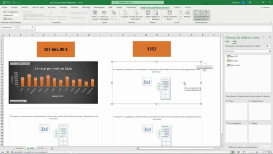This screenshot has width=273, height=154.
Task: Switch to CA_2021 sheet tab
Action: (x=41, y=148)
